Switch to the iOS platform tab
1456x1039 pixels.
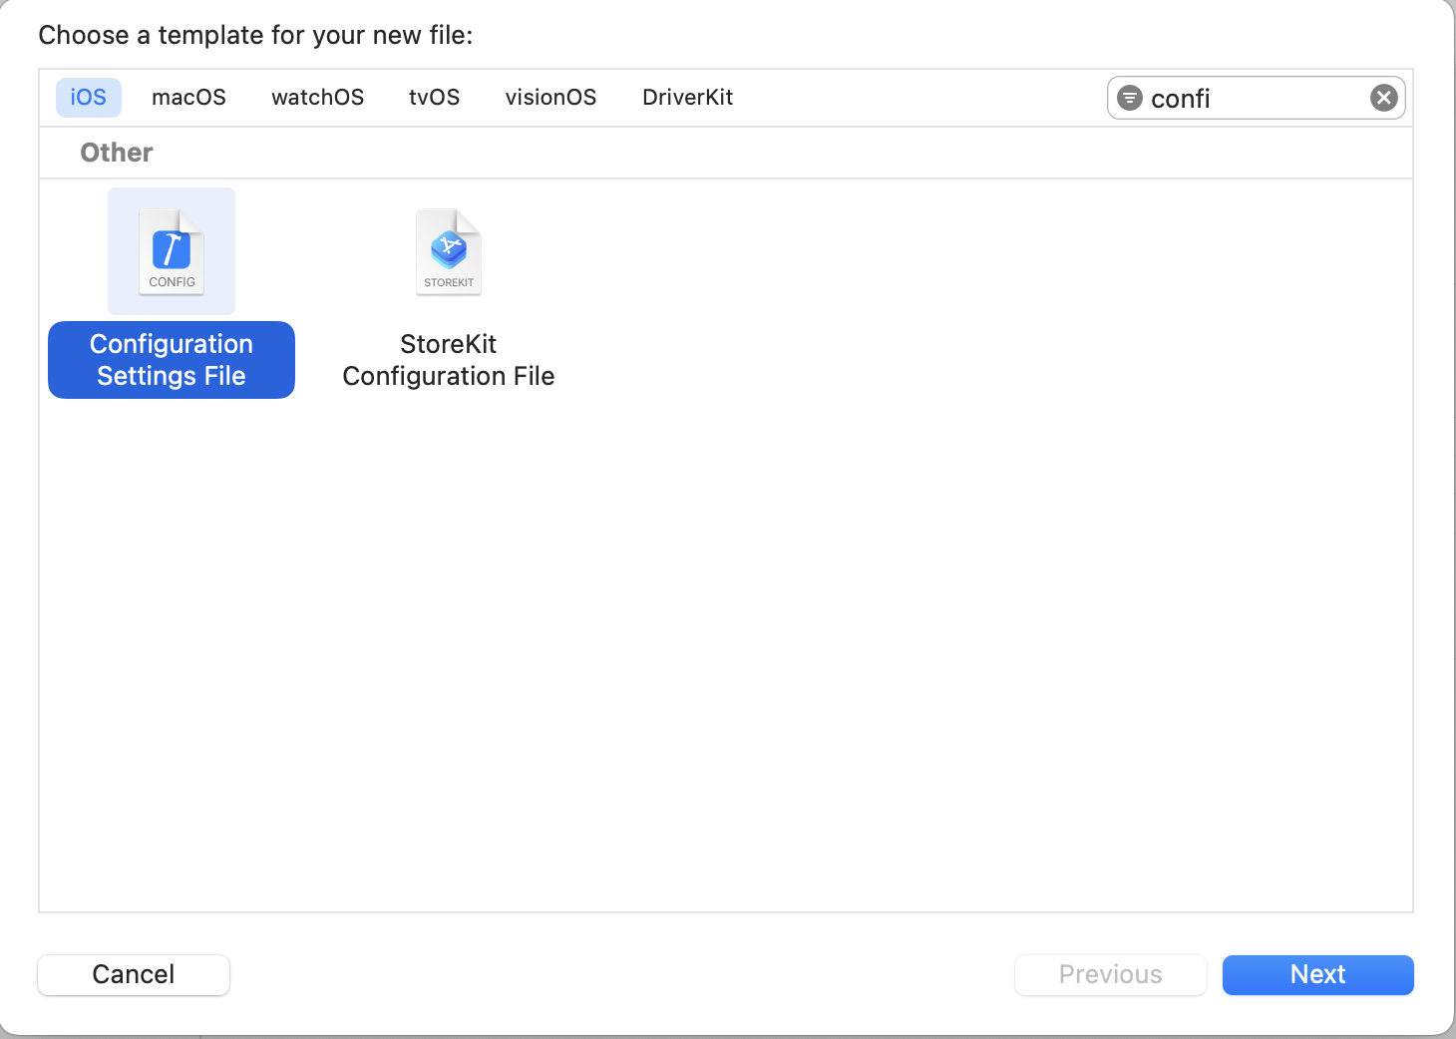89,98
